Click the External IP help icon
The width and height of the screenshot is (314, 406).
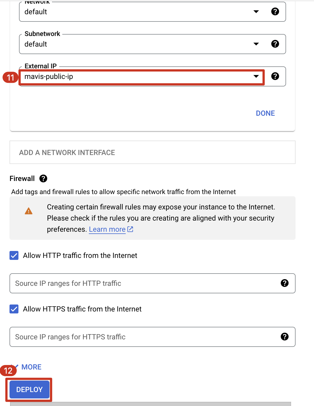click(275, 76)
